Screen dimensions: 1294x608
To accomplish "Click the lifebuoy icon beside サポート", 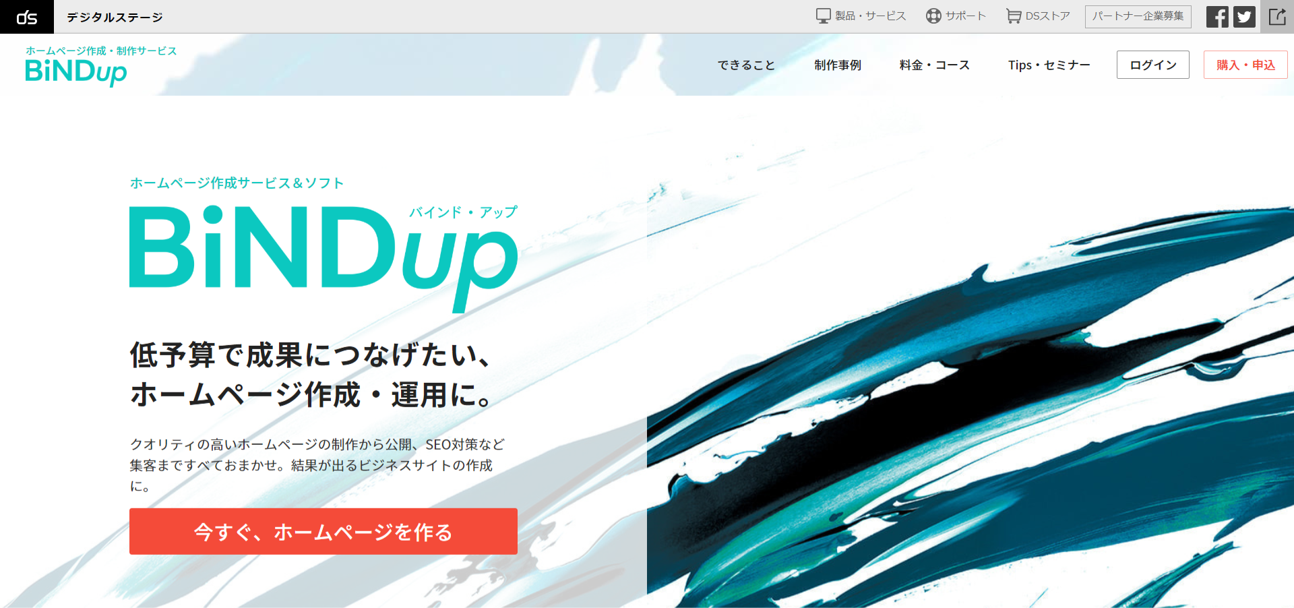I will [933, 16].
